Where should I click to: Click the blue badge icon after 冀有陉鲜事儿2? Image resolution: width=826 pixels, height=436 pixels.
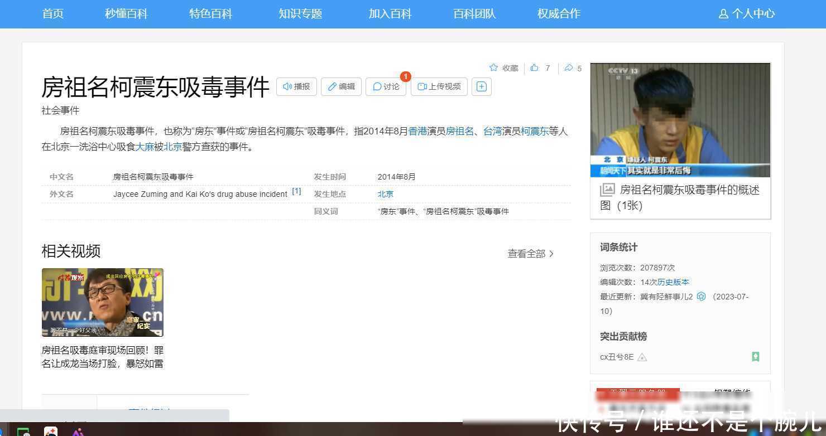[702, 297]
